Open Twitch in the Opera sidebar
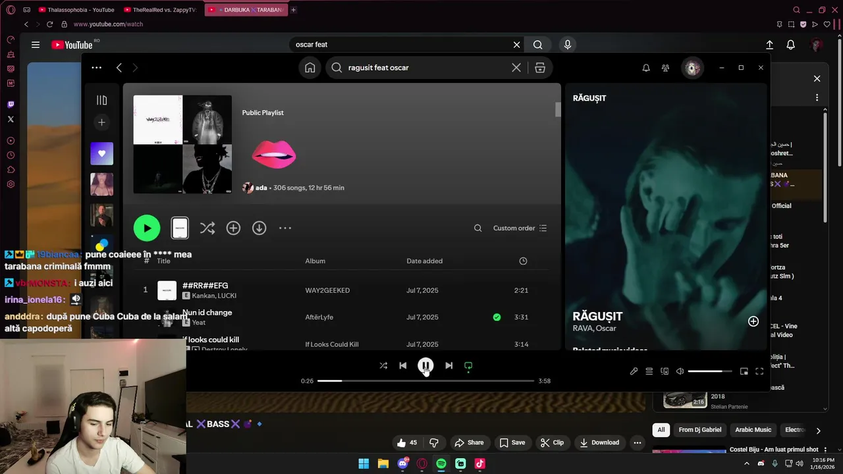Viewport: 843px width, 474px height. click(11, 105)
